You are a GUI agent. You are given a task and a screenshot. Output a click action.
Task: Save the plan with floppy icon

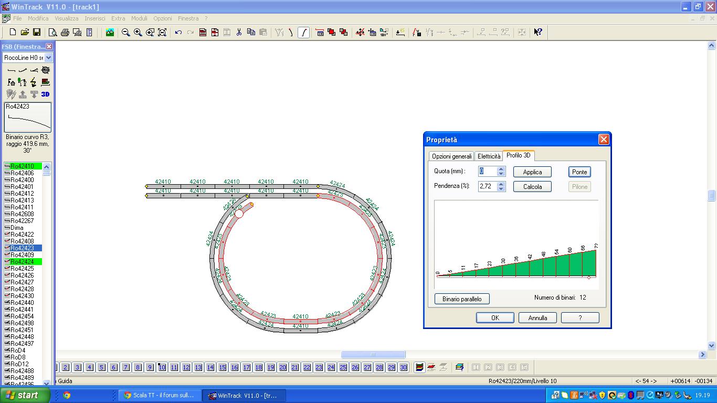coord(37,32)
